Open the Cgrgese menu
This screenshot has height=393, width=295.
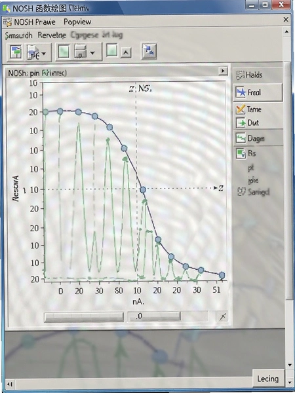coord(85,35)
